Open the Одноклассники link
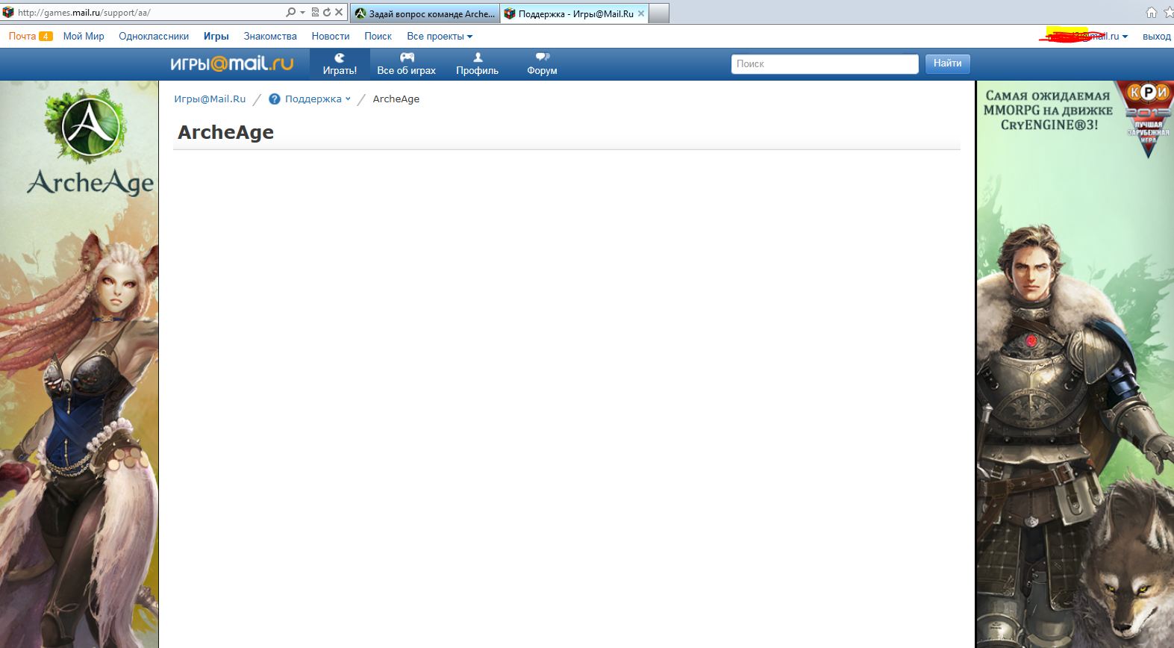The image size is (1174, 648). (x=154, y=36)
